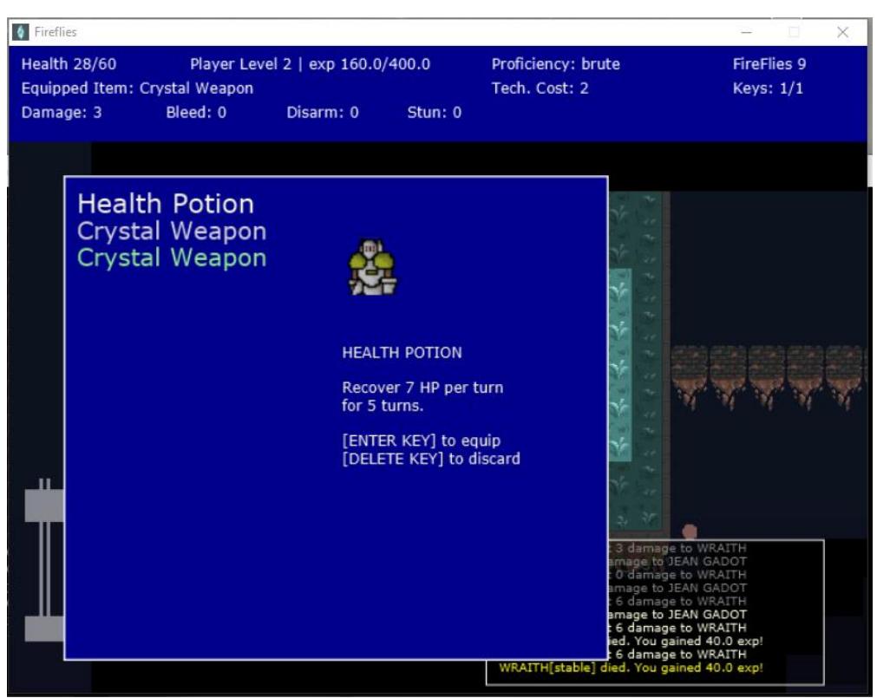This screenshot has height=698, width=890.
Task: Select the green Crystal Weapon inventory entry
Action: click(172, 258)
